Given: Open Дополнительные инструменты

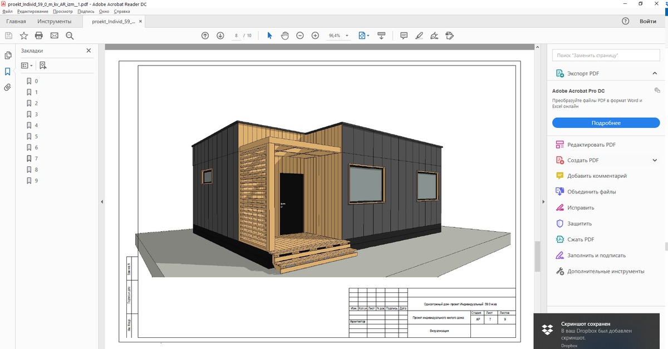Looking at the screenshot, I should tap(600, 271).
